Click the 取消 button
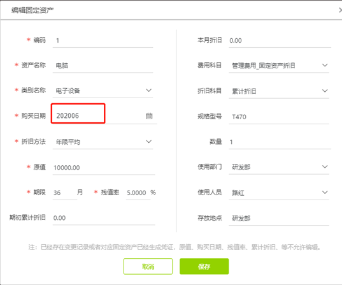Image resolution: width=342 pixels, height=285 pixels. click(x=148, y=267)
